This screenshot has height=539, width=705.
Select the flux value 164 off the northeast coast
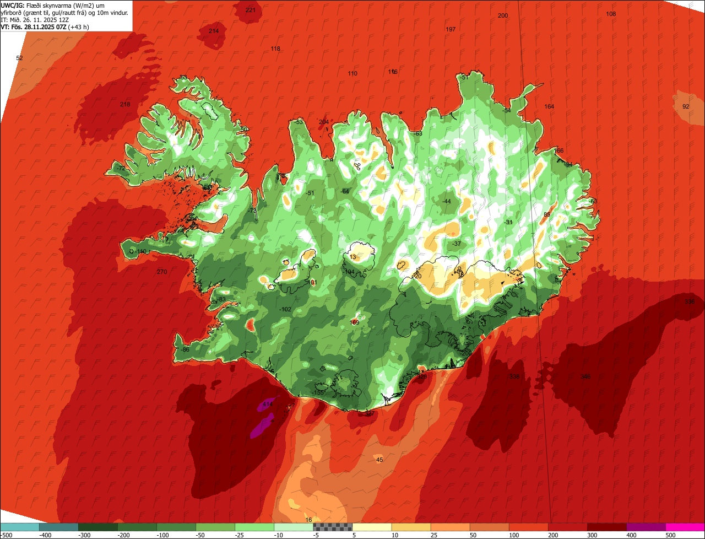click(x=549, y=106)
